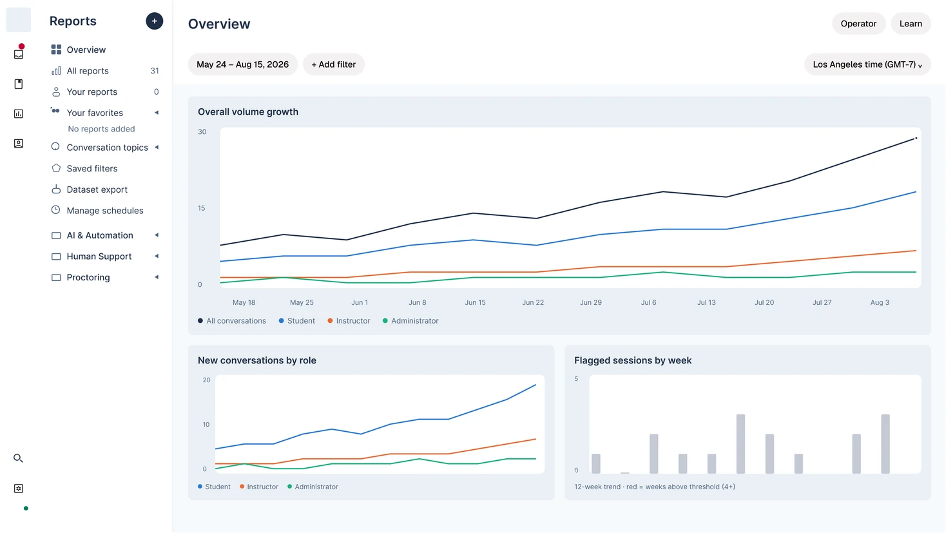Click the + Add filter button
The image size is (946, 533).
pyautogui.click(x=334, y=64)
